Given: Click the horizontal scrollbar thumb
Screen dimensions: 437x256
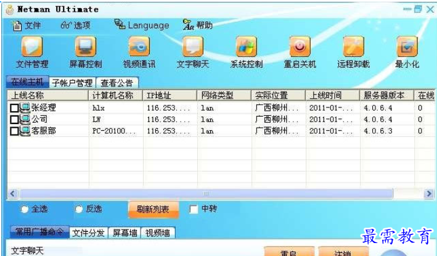Looking at the screenshot, I should 206,194.
